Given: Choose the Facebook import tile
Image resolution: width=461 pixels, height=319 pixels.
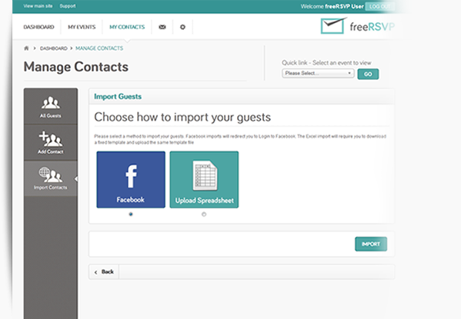Looking at the screenshot, I should click(x=131, y=179).
